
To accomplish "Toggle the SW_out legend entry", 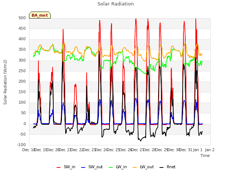I will tap(92, 167).
